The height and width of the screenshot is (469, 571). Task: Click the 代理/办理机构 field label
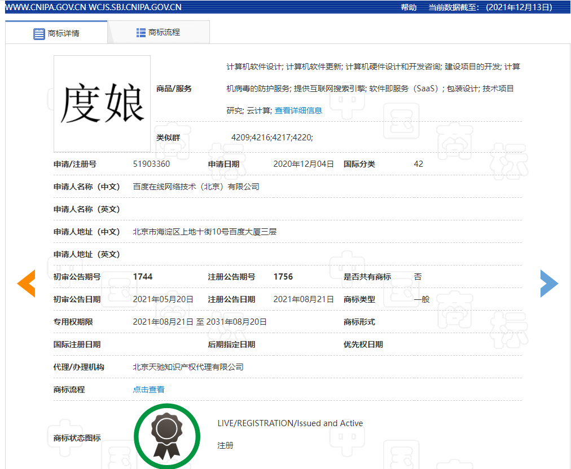pos(78,367)
